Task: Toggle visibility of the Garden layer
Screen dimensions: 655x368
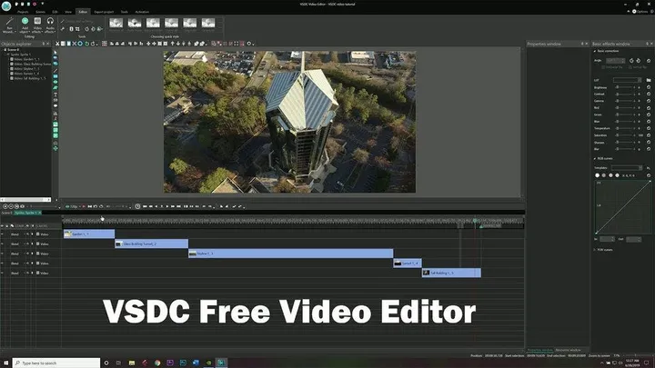Action: (x=2, y=234)
